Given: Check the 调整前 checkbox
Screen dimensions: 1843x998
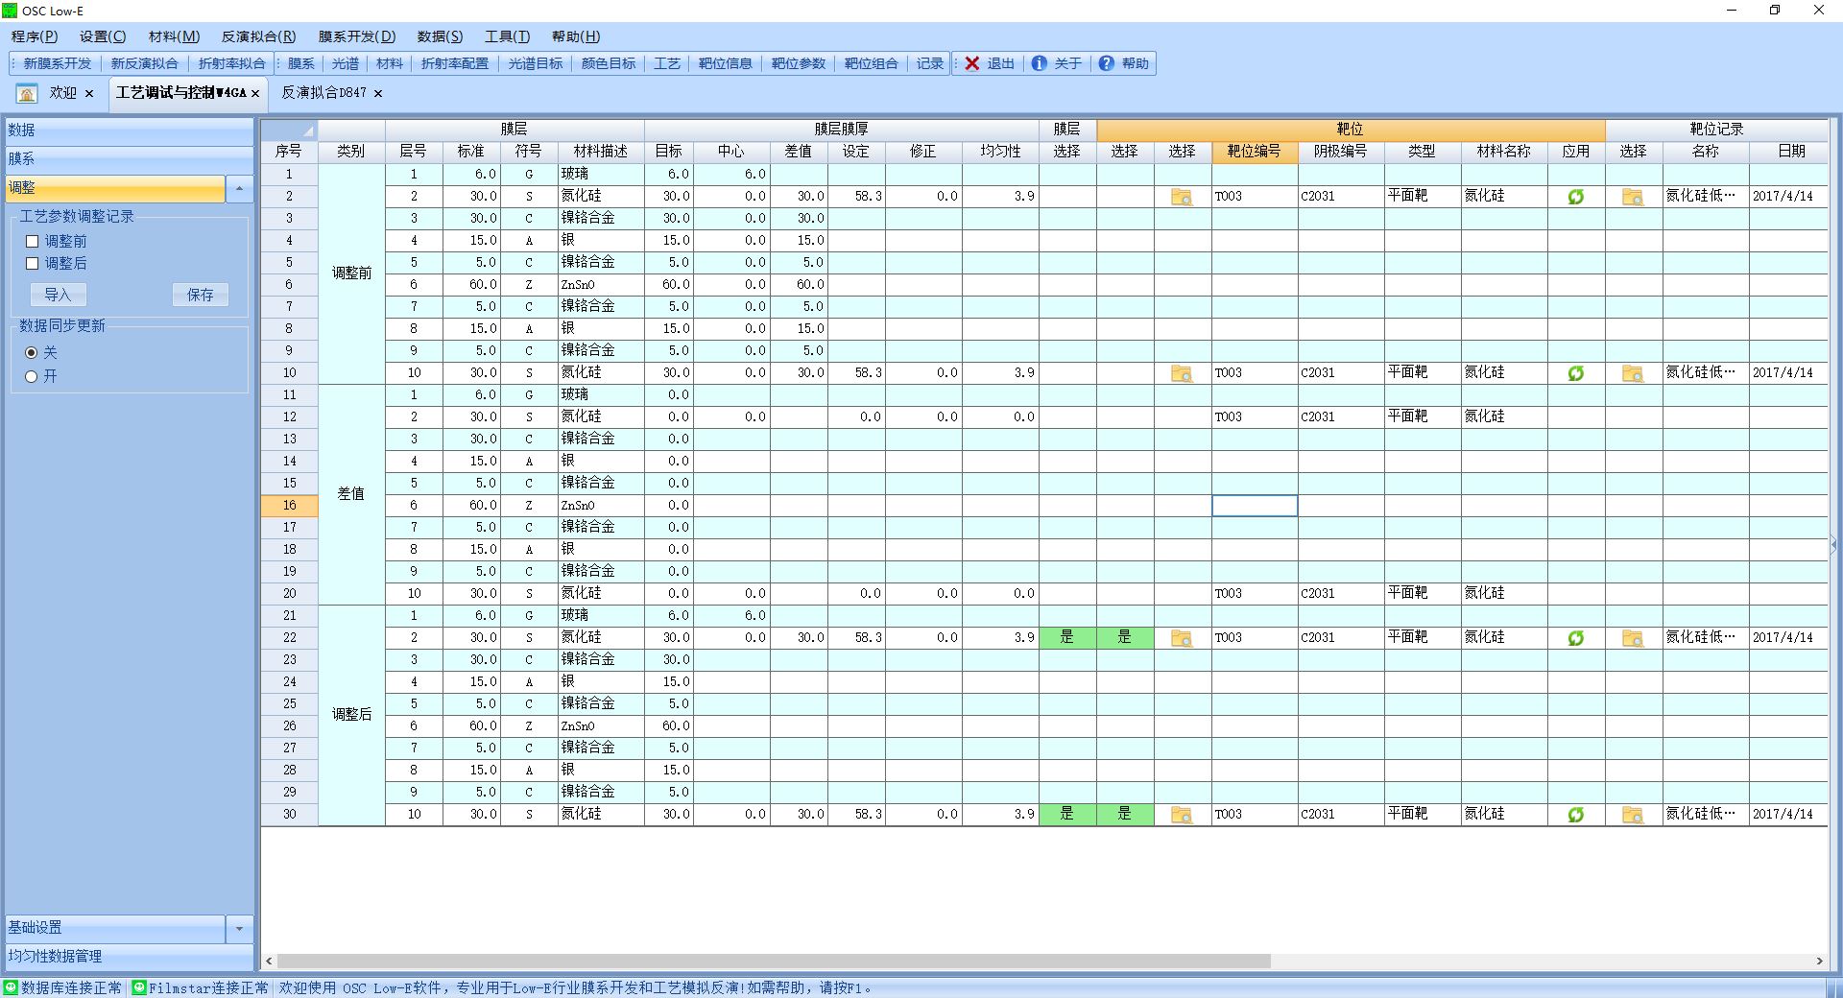Looking at the screenshot, I should coord(32,242).
